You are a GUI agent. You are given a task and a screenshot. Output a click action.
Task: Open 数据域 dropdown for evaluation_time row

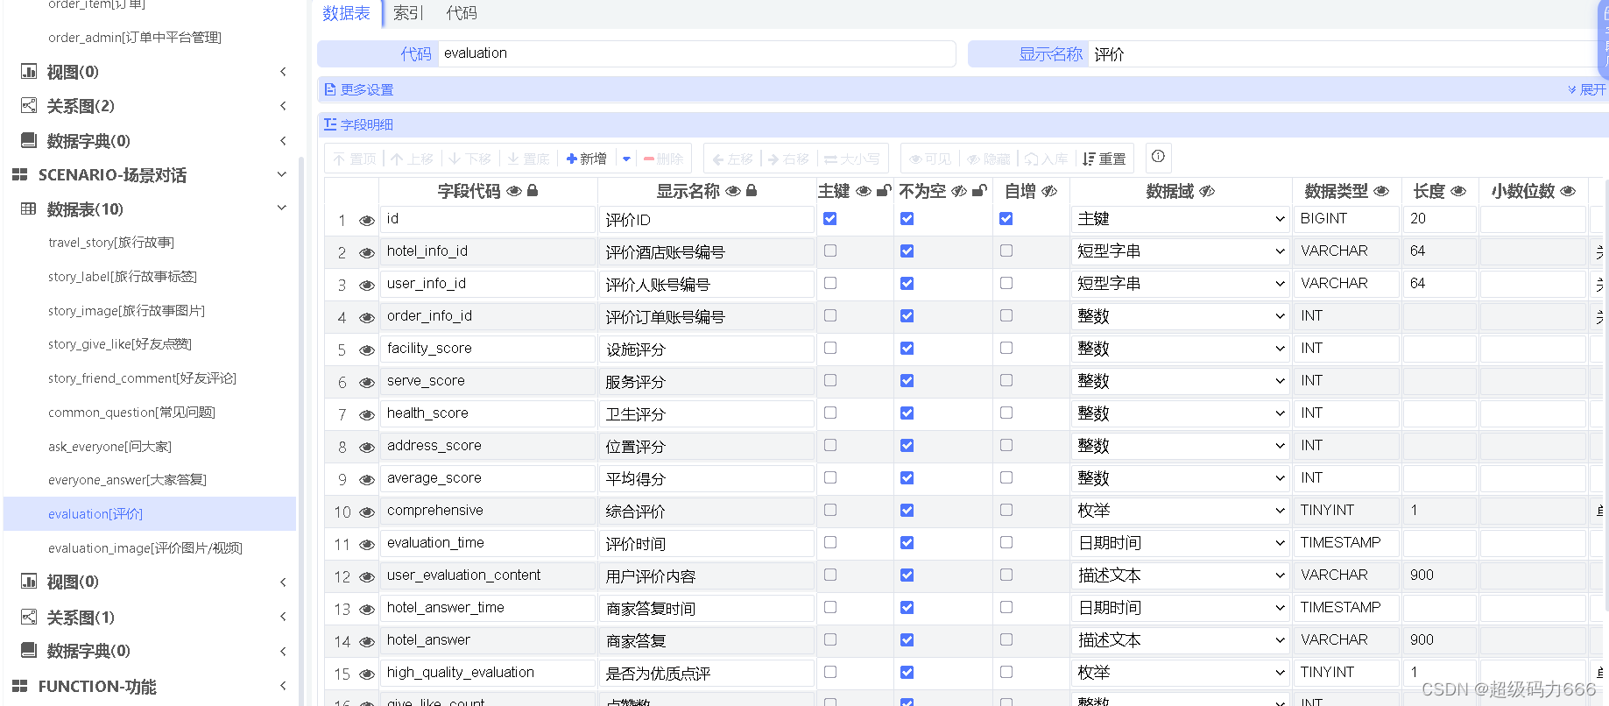click(1181, 543)
